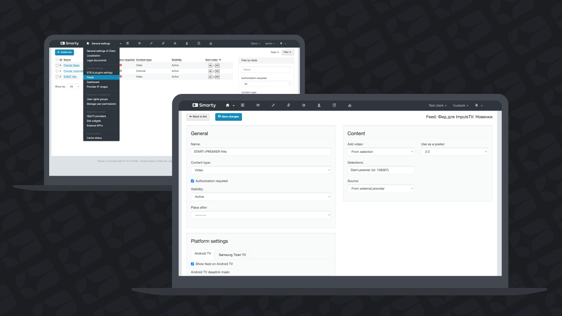
Task: Click the ruble billing icon in front navbar
Action: click(288, 105)
